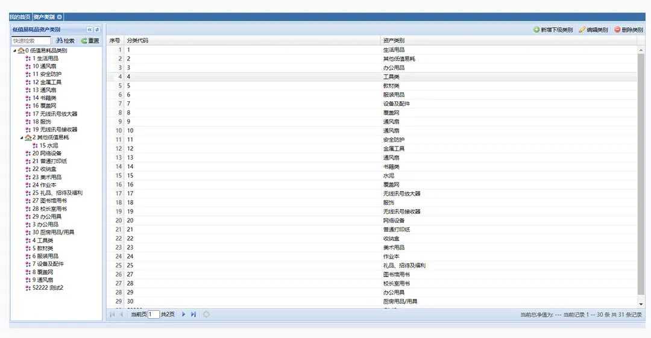
Task: Click 新增下级类别 to add a subcategory
Action: click(x=553, y=30)
